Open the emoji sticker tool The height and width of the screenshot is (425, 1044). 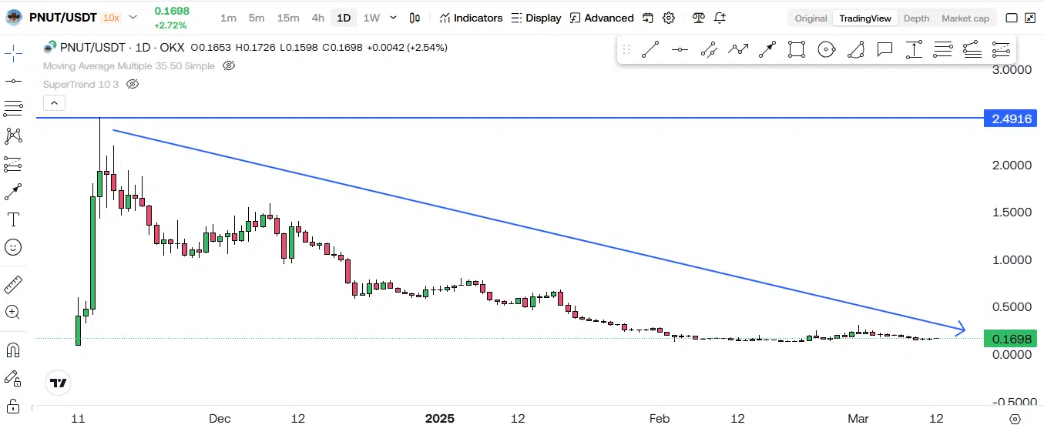point(13,247)
